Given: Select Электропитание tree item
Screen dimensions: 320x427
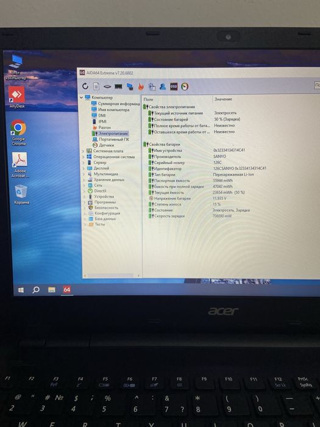Looking at the screenshot, I should coord(110,134).
